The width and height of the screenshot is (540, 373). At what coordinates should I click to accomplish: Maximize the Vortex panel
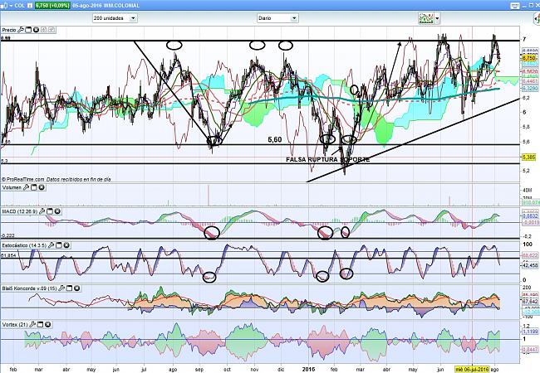click(x=40, y=324)
